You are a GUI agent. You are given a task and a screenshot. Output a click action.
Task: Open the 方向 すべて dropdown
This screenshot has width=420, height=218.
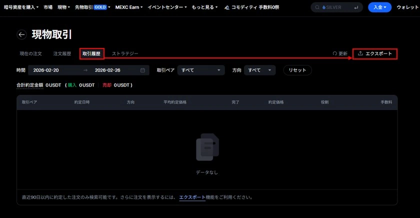(259, 70)
